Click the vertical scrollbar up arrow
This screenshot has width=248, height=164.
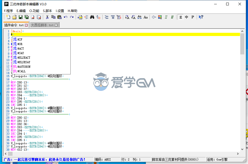(x=242, y=31)
